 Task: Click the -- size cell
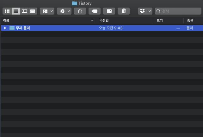point(178,28)
